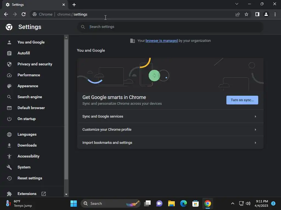Open the tab search chevron
Viewport: 281px width, 210px height.
[237, 4]
